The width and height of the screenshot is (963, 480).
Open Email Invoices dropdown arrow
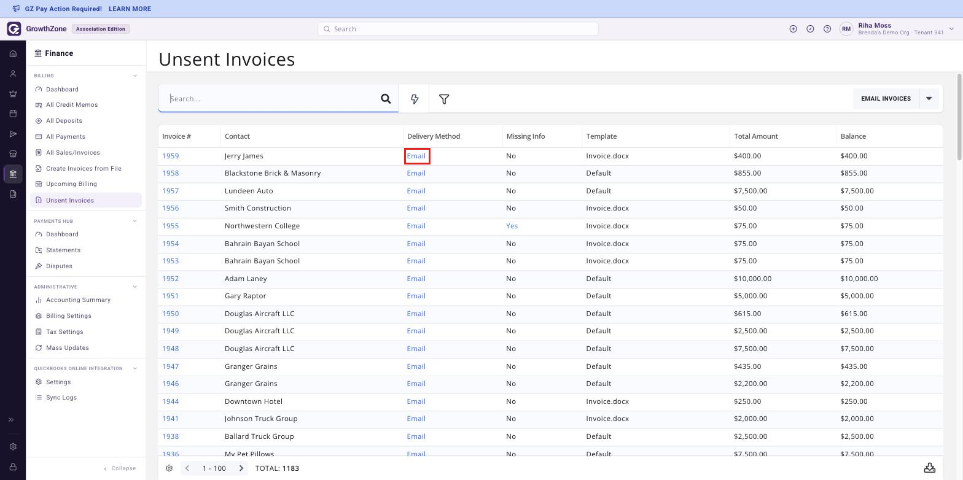point(929,99)
